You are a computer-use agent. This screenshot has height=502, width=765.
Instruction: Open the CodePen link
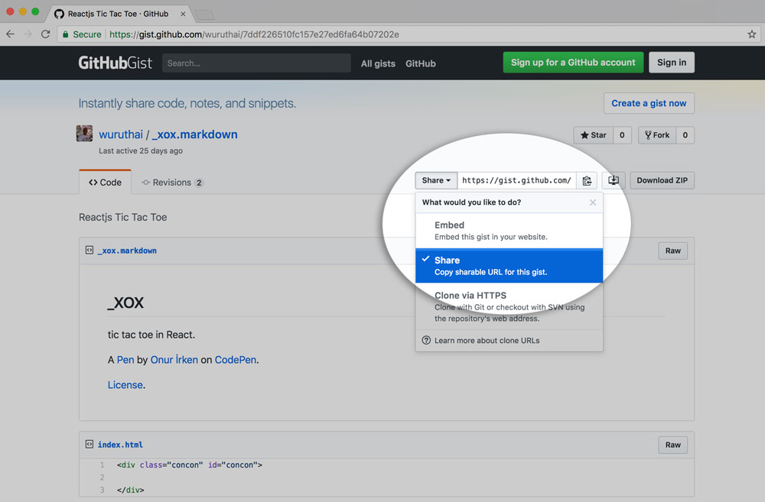pyautogui.click(x=236, y=360)
